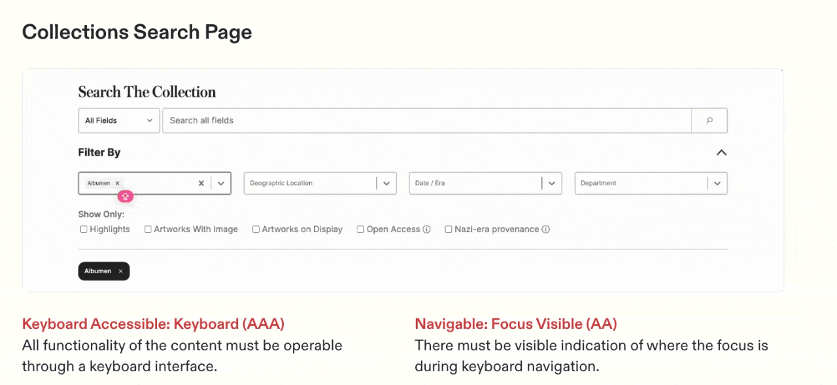Check Artworks With Image option
This screenshot has height=385, width=837.
[148, 229]
